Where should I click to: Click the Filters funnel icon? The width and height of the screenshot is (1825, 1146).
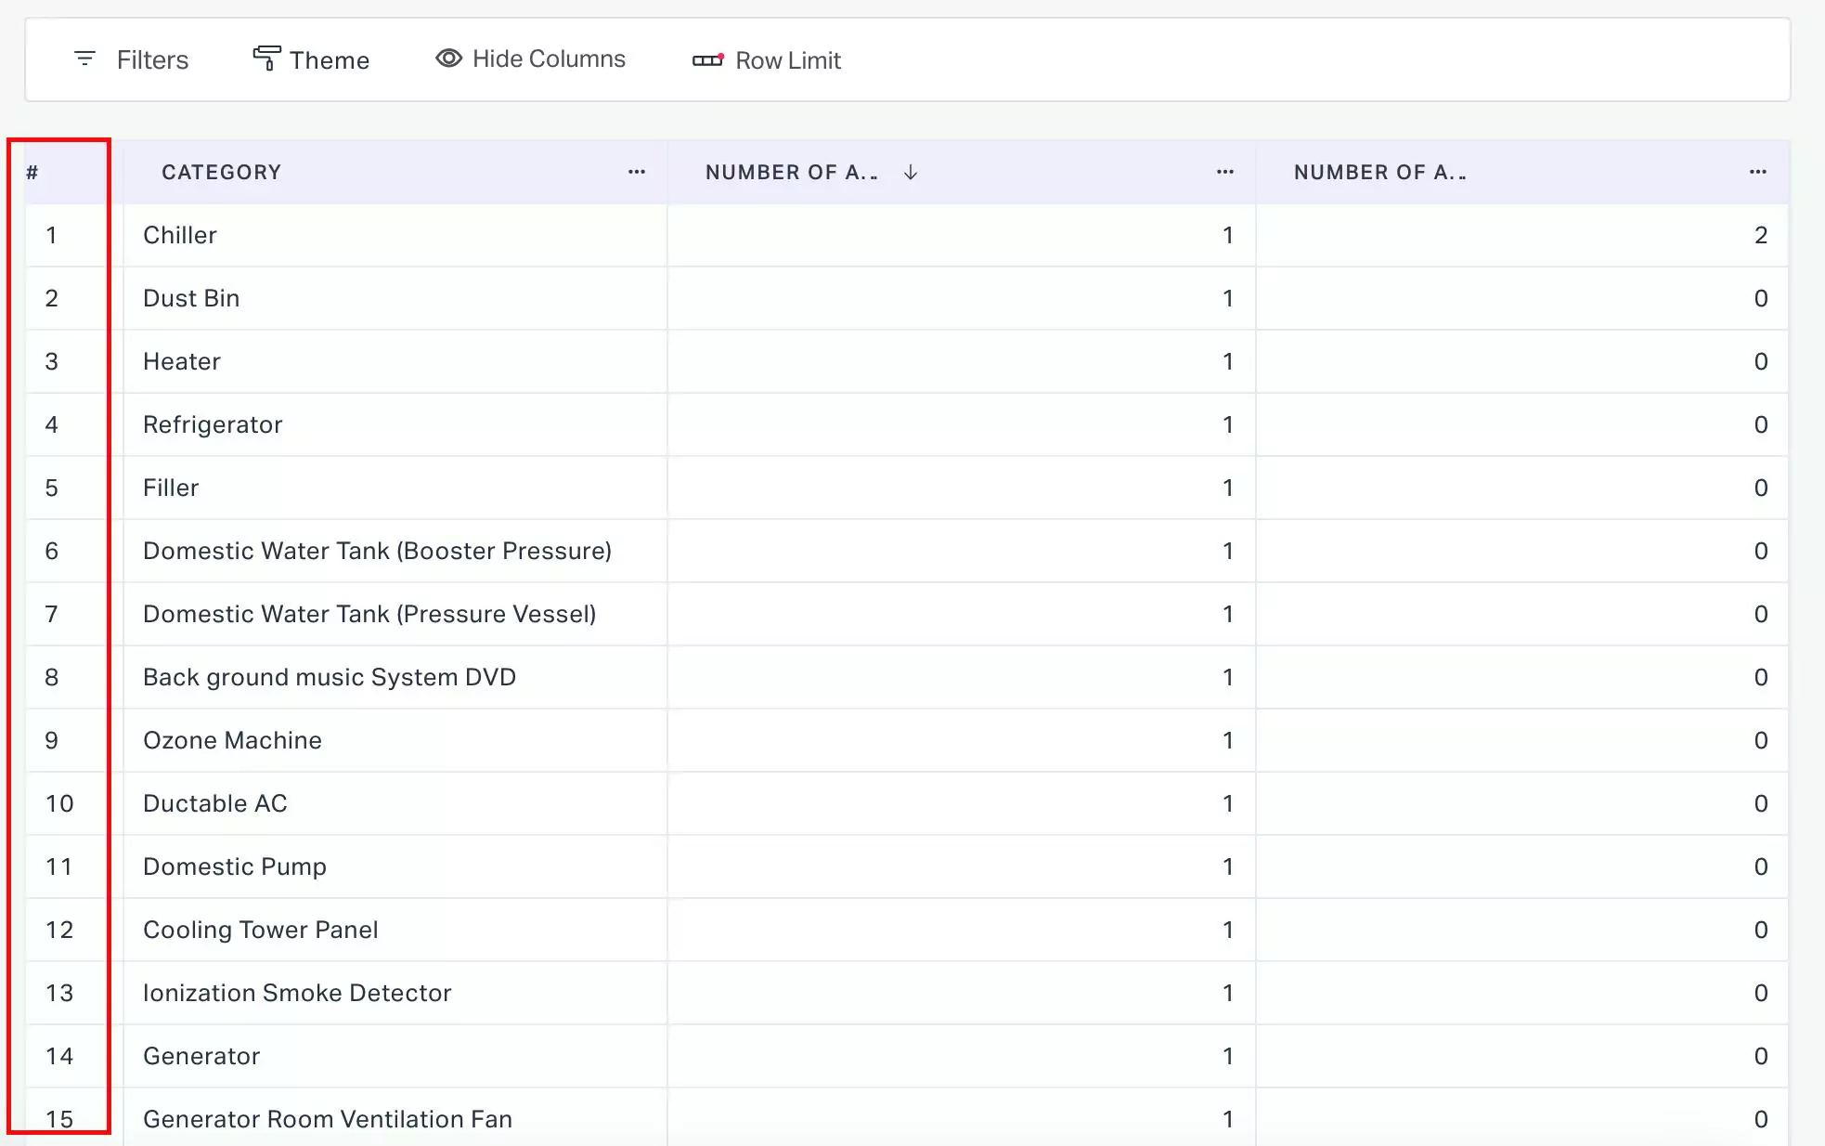coord(84,59)
